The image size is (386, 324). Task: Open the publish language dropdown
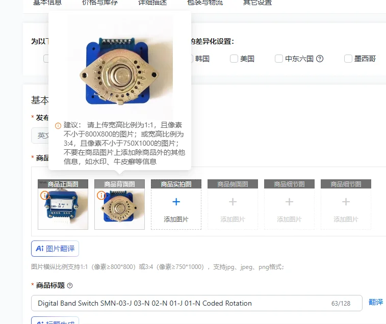(x=40, y=136)
